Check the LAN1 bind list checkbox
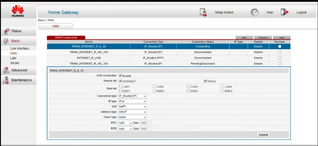The image size is (318, 146). (120, 86)
